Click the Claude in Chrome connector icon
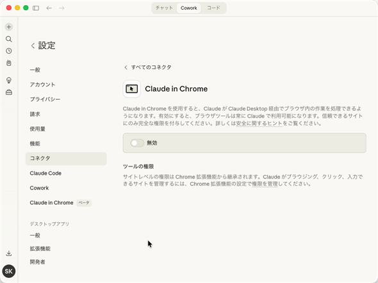The width and height of the screenshot is (378, 283). [131, 89]
